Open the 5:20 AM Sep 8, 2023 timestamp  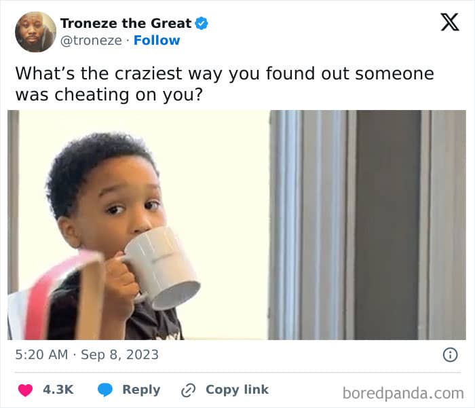[x=87, y=354]
